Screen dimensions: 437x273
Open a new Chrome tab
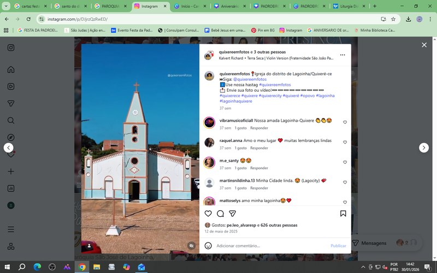click(375, 6)
